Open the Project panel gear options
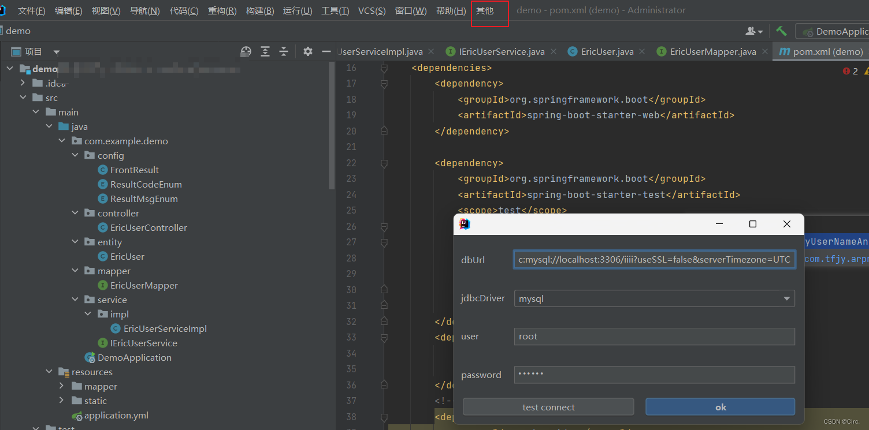This screenshot has height=430, width=869. tap(308, 51)
